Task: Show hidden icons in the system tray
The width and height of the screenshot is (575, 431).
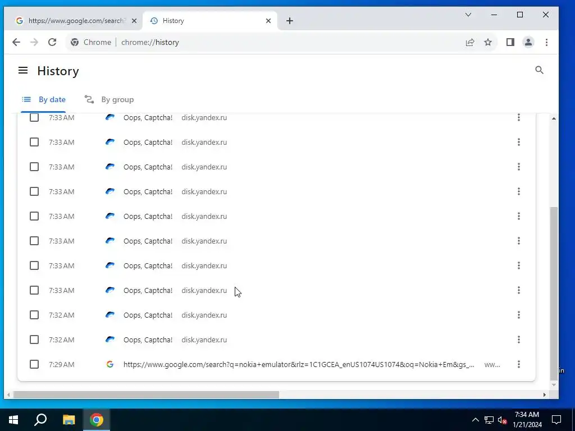Action: tap(475, 420)
